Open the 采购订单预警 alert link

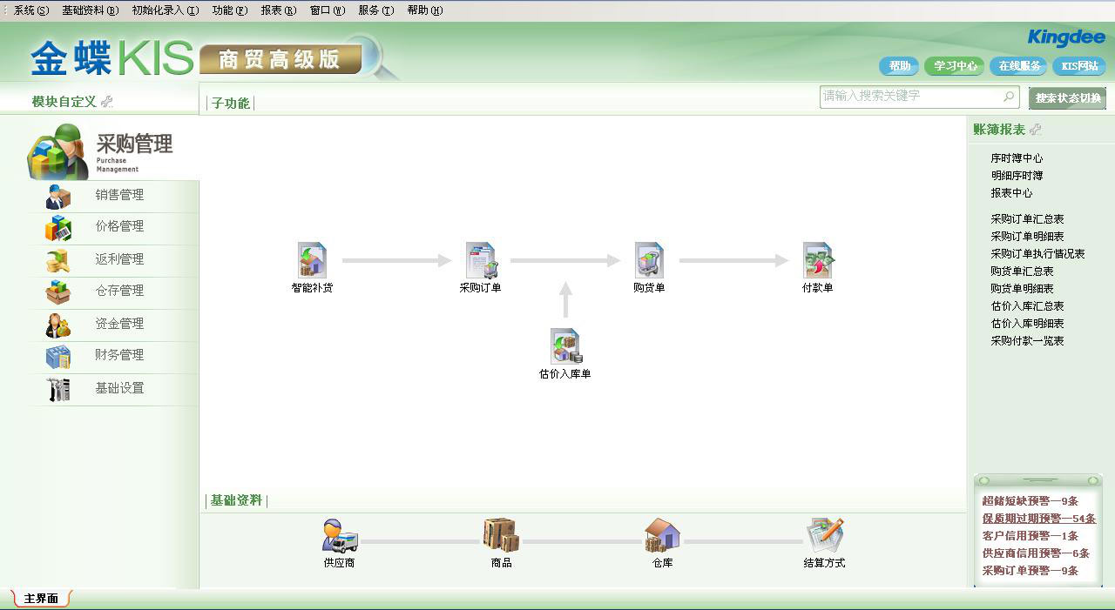(1030, 571)
